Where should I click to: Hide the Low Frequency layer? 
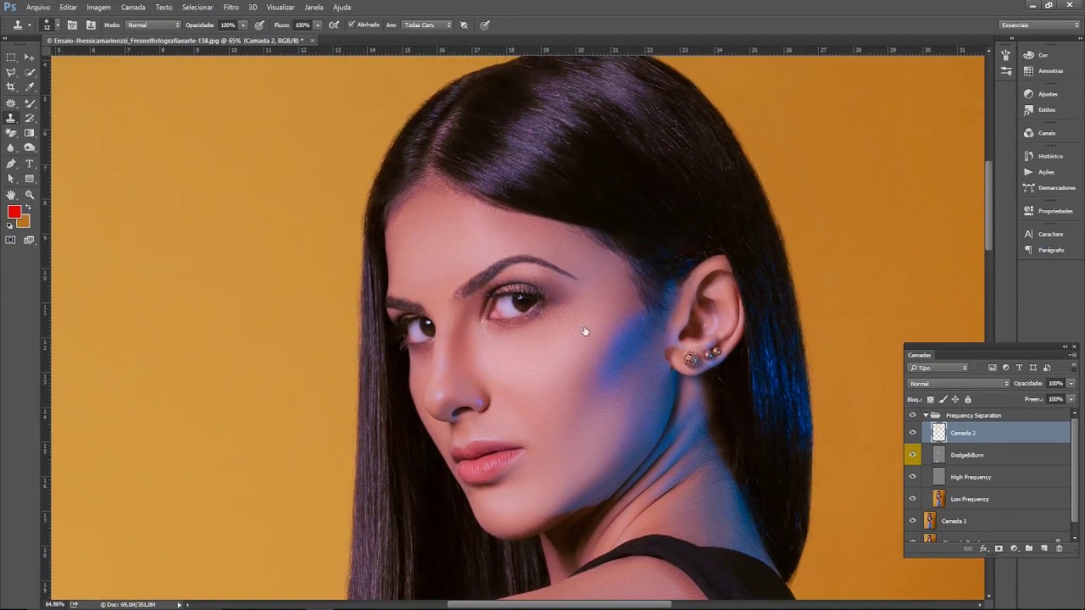pos(913,499)
